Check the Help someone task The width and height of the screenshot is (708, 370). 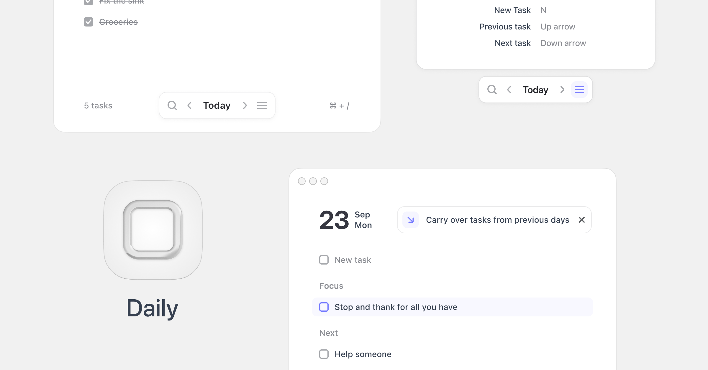[x=324, y=354]
